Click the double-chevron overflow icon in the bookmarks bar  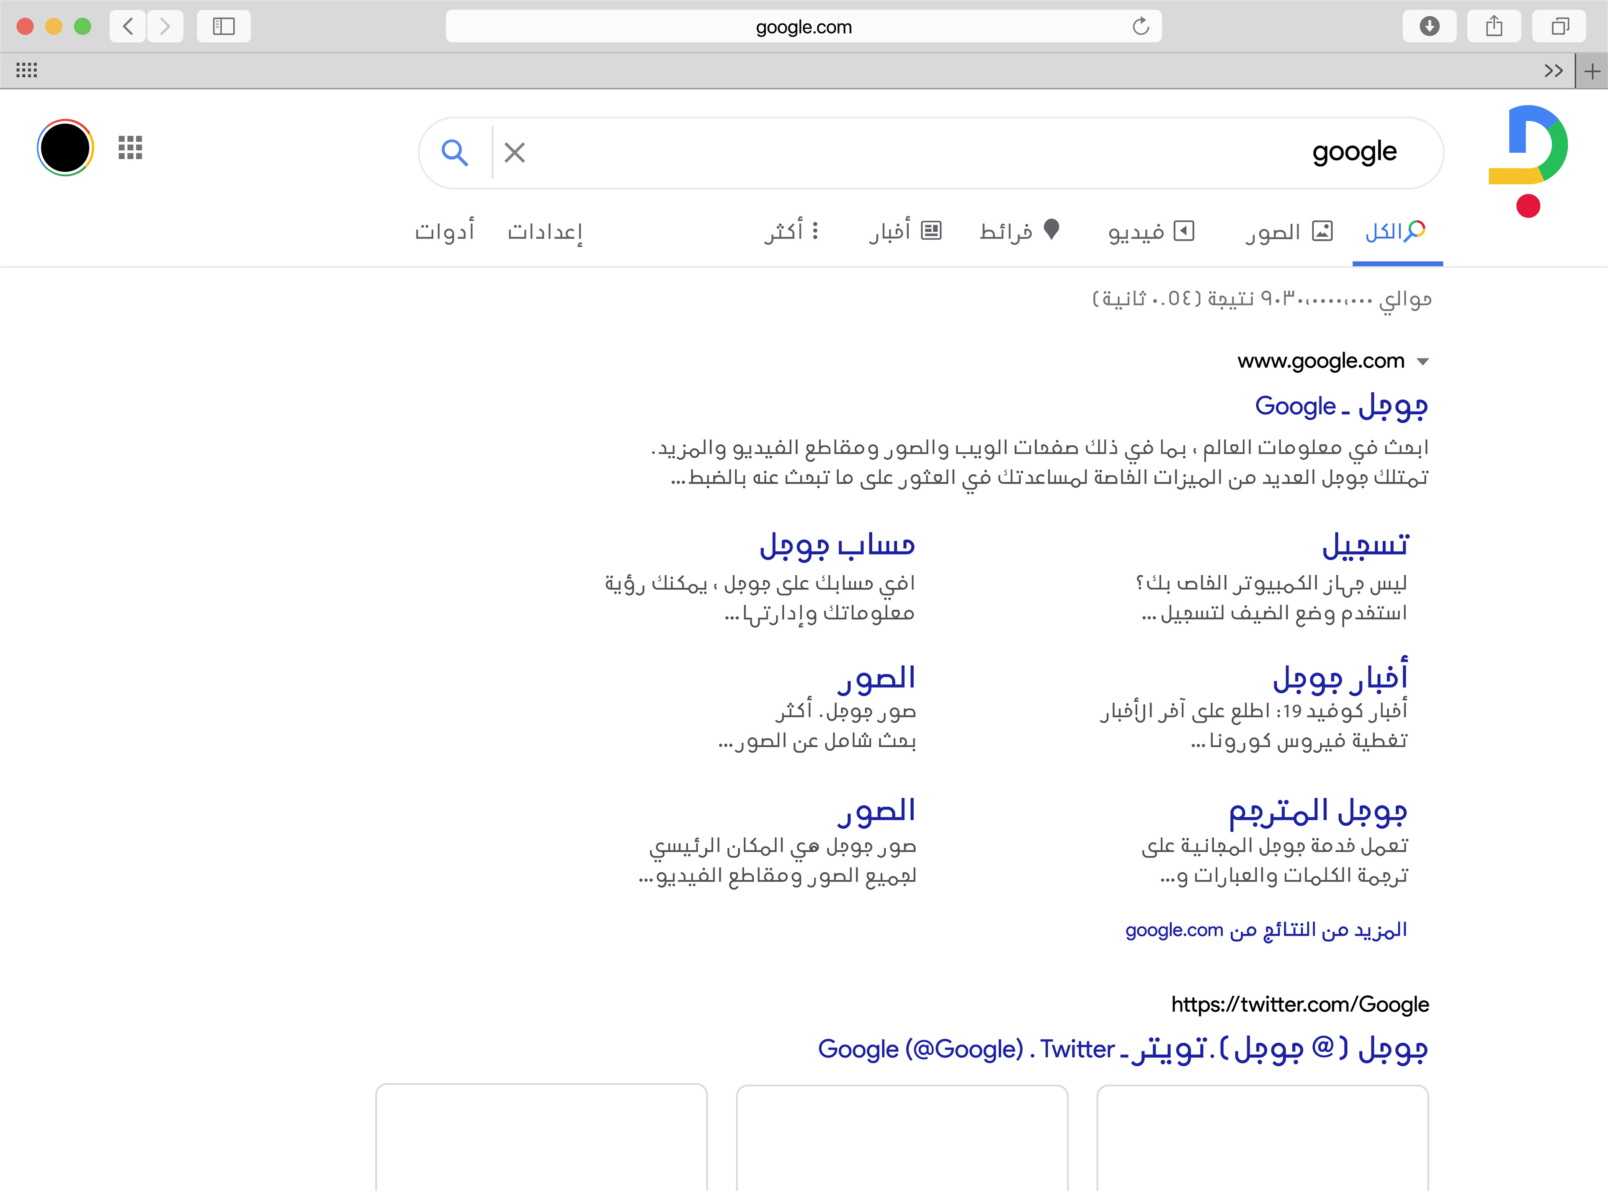click(x=1553, y=71)
